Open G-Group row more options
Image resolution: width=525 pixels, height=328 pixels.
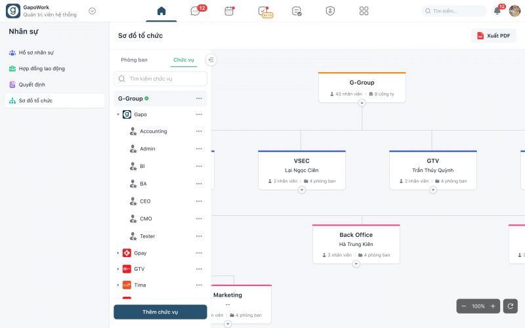click(199, 98)
